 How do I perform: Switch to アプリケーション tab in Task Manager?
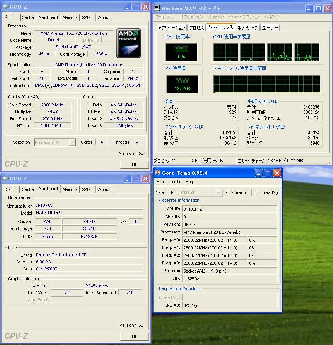[171, 27]
